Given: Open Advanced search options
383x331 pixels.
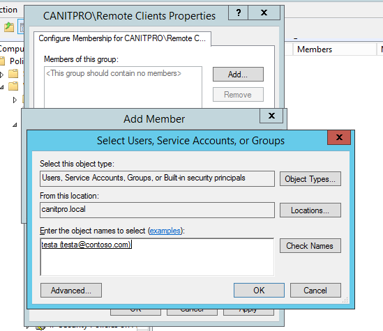Looking at the screenshot, I should point(71,291).
